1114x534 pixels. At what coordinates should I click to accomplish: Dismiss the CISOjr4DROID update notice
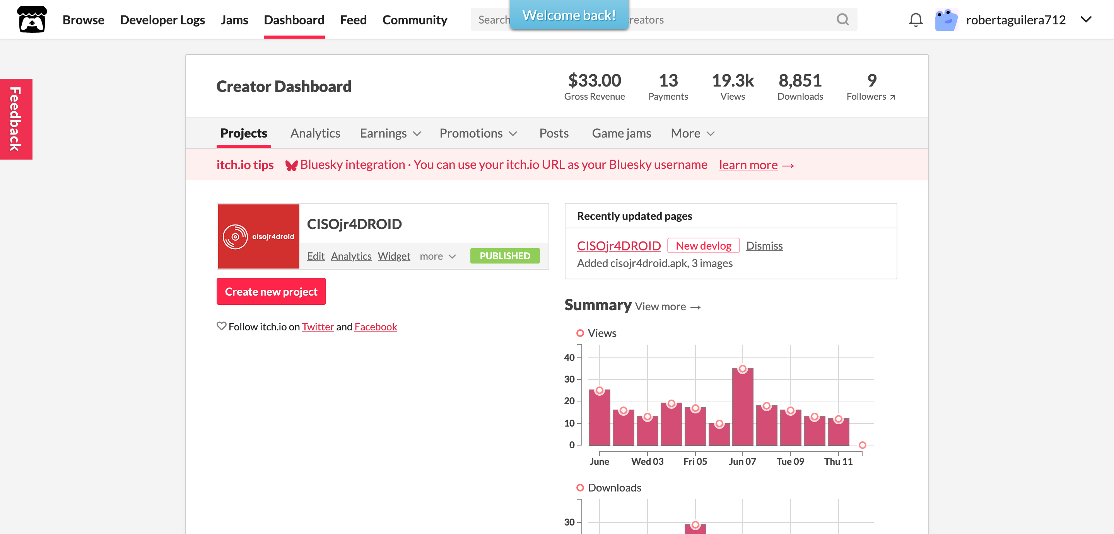click(764, 246)
